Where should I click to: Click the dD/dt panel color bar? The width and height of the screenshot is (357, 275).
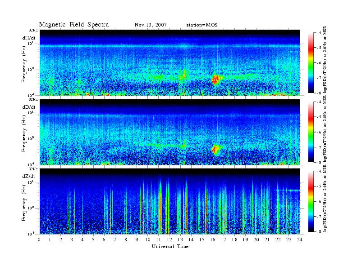click(x=311, y=132)
